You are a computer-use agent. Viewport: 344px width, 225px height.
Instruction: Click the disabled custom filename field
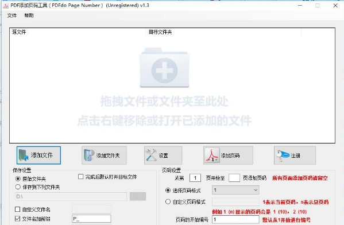click(91, 209)
